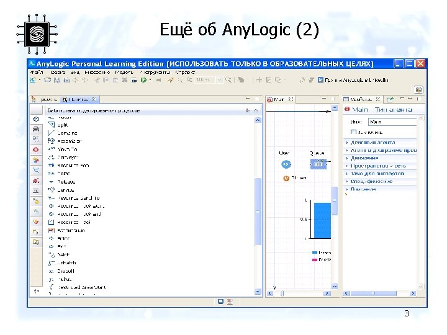Click the Имя input field
Image resolution: width=447 pixels, height=335 pixels.
pyautogui.click(x=392, y=122)
